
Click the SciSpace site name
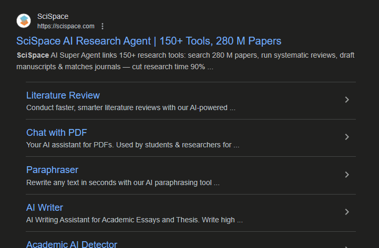click(53, 16)
